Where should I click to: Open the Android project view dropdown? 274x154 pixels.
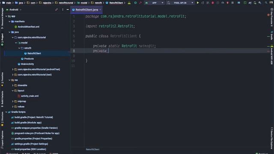(x=14, y=9)
